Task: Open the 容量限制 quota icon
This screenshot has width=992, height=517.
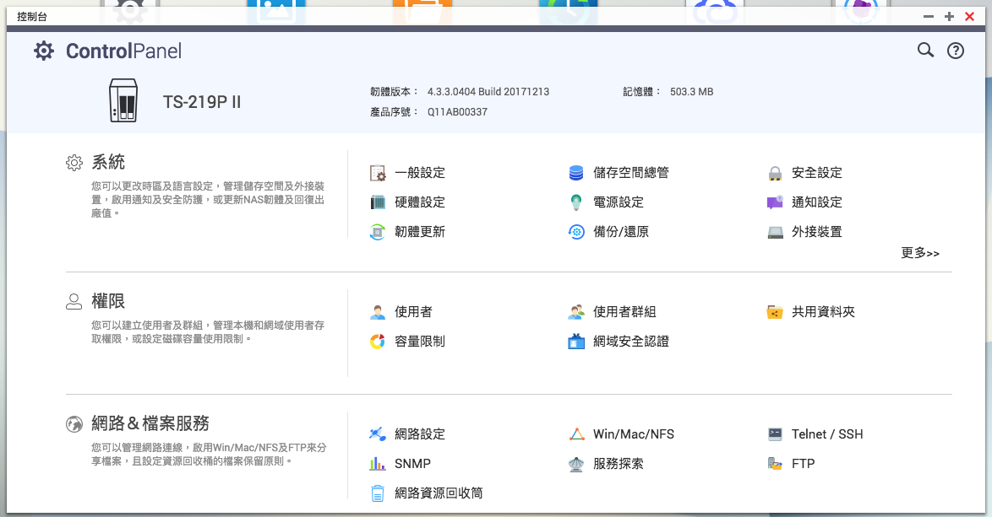Action: point(378,342)
